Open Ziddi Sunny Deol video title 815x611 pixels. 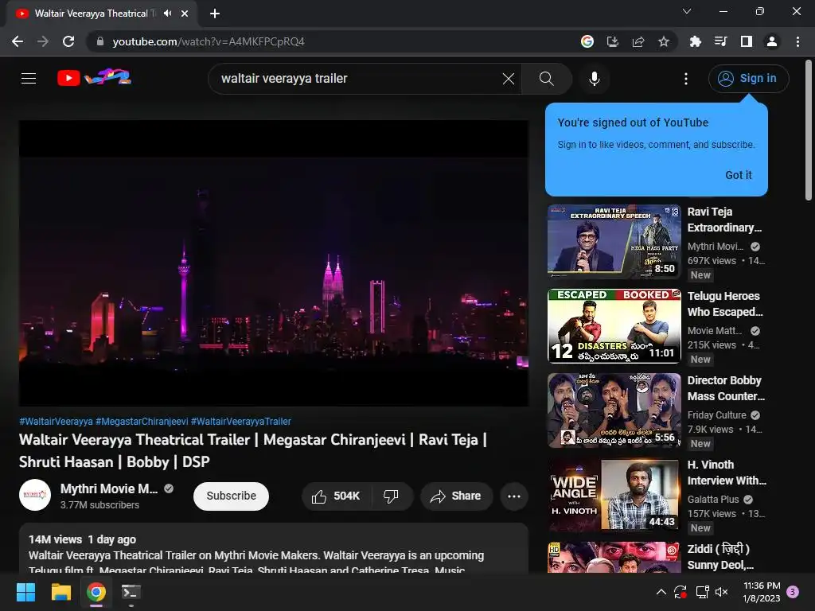point(721,557)
